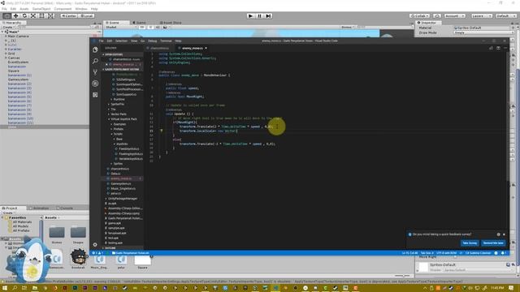Click Square asset thumbnail in Project
Image resolution: width=520 pixels, height=292 pixels.
[x=143, y=260]
